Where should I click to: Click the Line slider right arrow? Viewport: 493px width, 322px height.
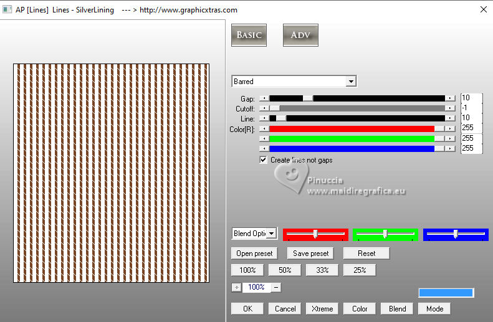pyautogui.click(x=450, y=118)
